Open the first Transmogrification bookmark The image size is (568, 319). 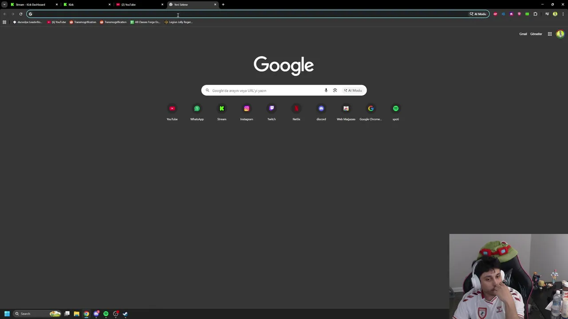(x=83, y=22)
